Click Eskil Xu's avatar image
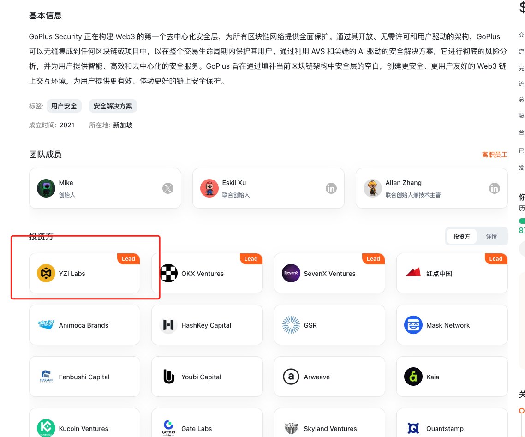This screenshot has width=525, height=437. pyautogui.click(x=209, y=188)
